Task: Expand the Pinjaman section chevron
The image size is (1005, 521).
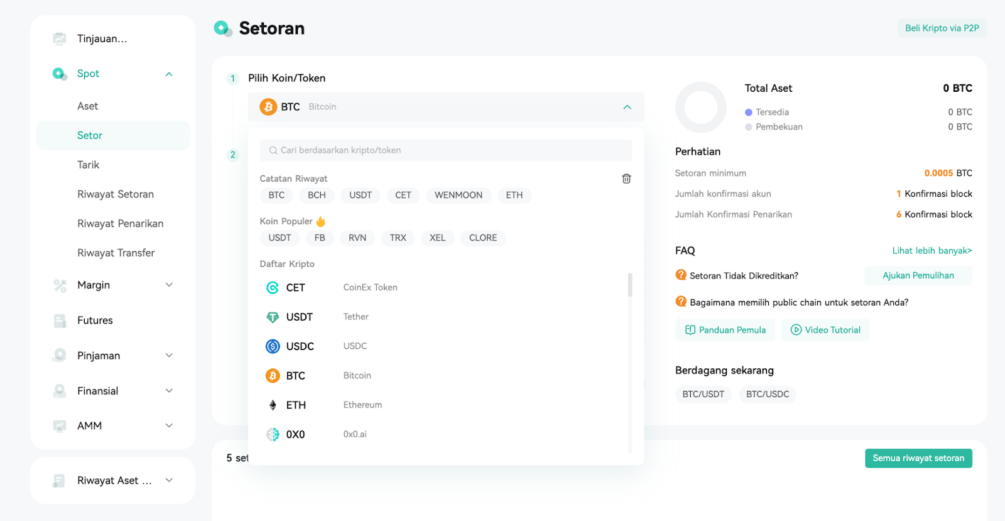Action: (169, 355)
